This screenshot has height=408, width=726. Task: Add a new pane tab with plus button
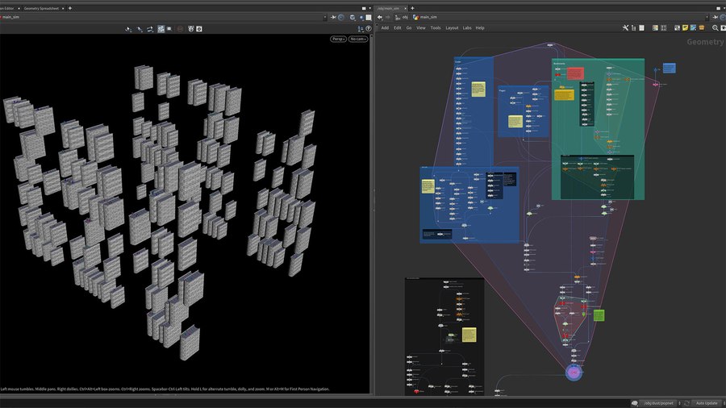(x=69, y=7)
